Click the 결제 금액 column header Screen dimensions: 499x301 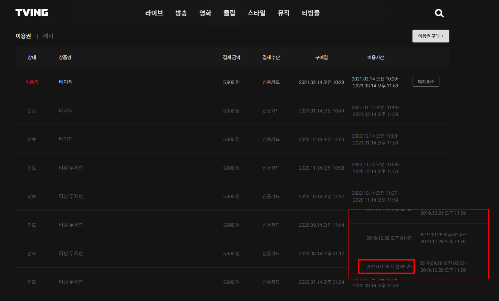point(231,57)
